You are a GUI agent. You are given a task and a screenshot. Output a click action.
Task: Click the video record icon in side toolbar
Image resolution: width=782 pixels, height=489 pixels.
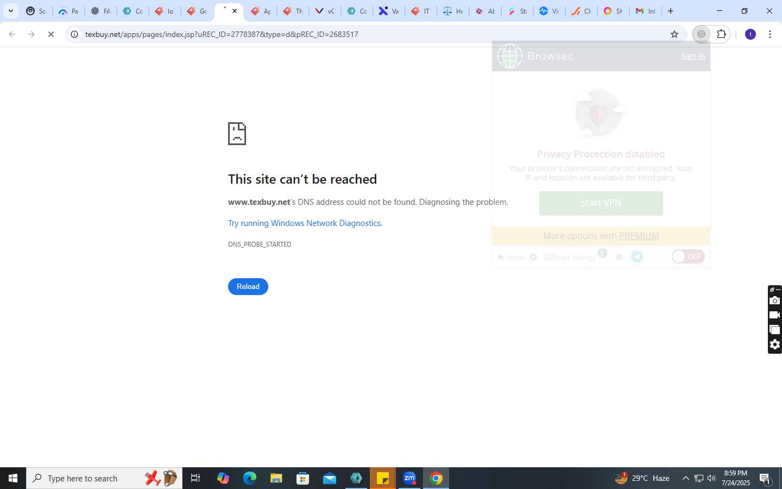coord(775,315)
